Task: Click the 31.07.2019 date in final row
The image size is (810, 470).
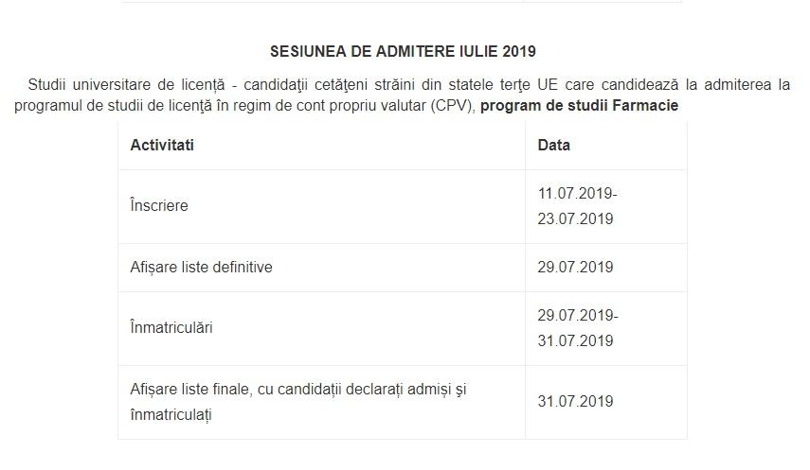Action: tap(575, 401)
